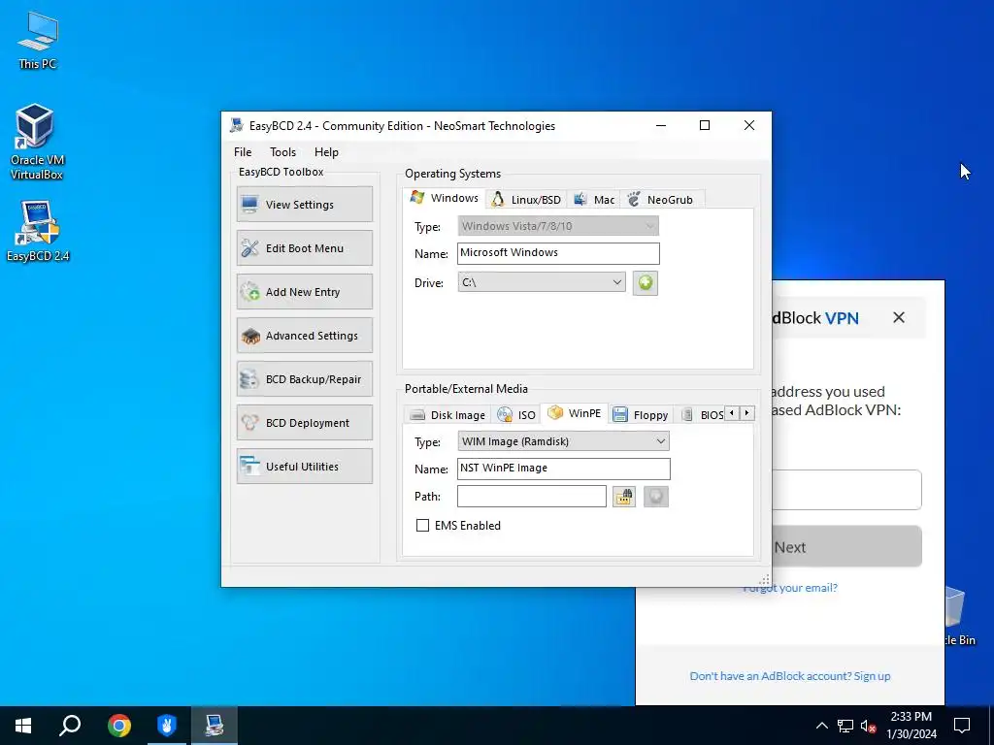The image size is (994, 745).
Task: Click the EasyBCD 2.4 desktop shortcut
Action: click(38, 231)
